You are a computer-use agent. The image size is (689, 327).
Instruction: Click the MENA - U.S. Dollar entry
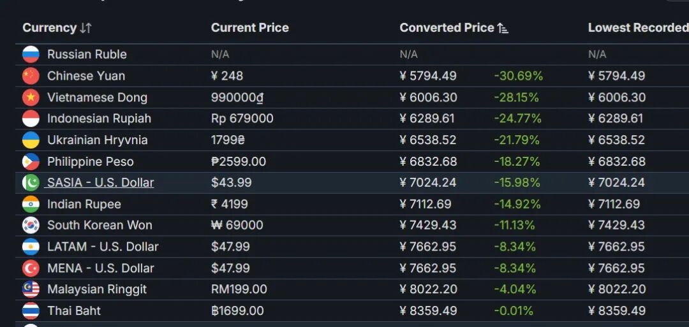pyautogui.click(x=100, y=268)
